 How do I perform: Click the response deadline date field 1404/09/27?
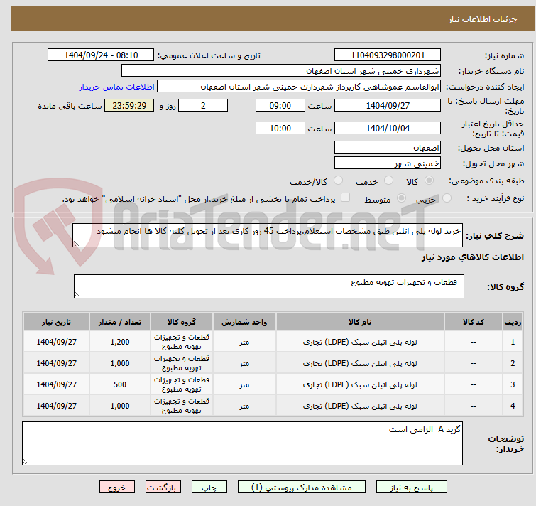388,105
